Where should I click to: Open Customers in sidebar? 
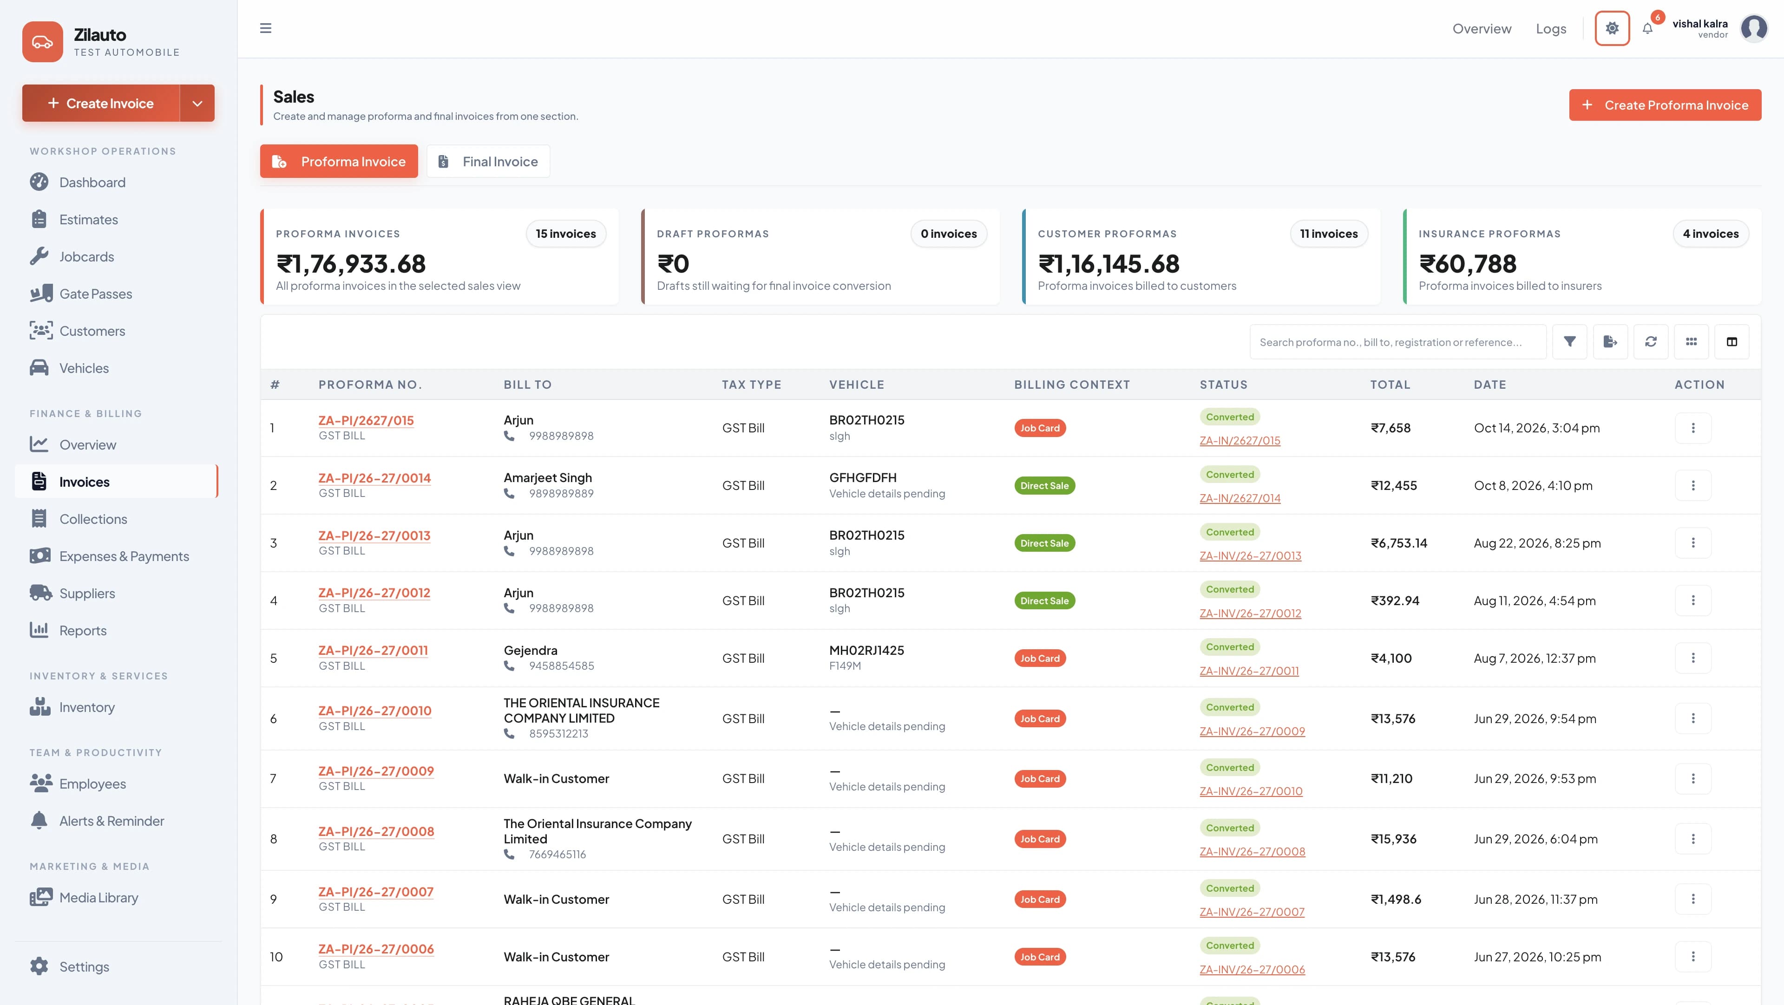point(92,331)
